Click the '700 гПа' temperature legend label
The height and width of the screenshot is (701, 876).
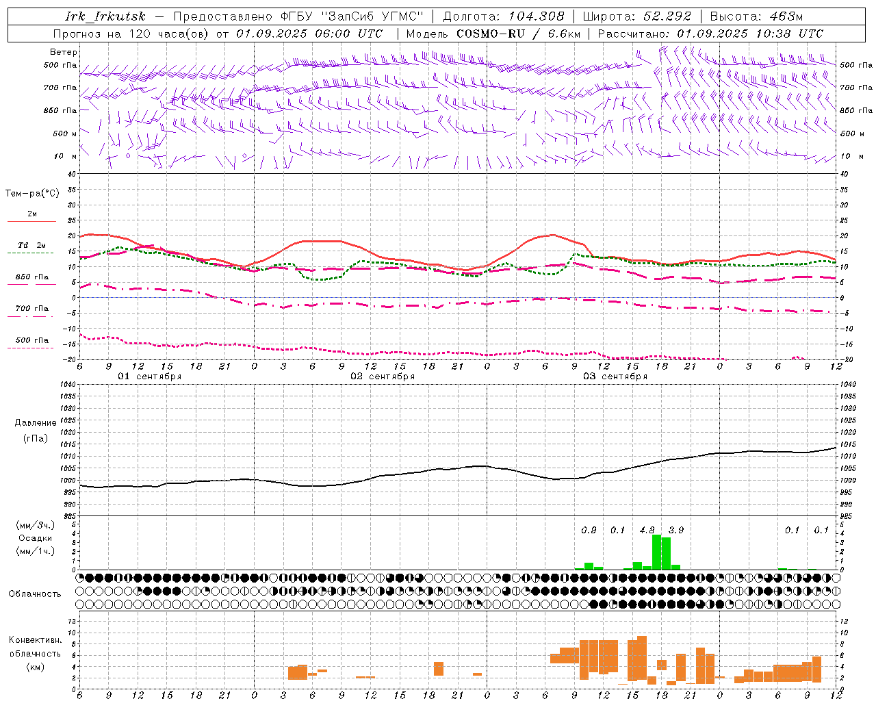pos(32,309)
